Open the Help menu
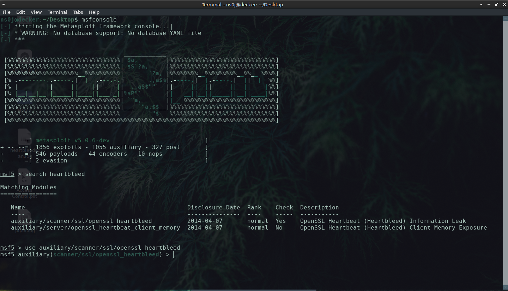The height and width of the screenshot is (291, 508). pyautogui.click(x=94, y=12)
